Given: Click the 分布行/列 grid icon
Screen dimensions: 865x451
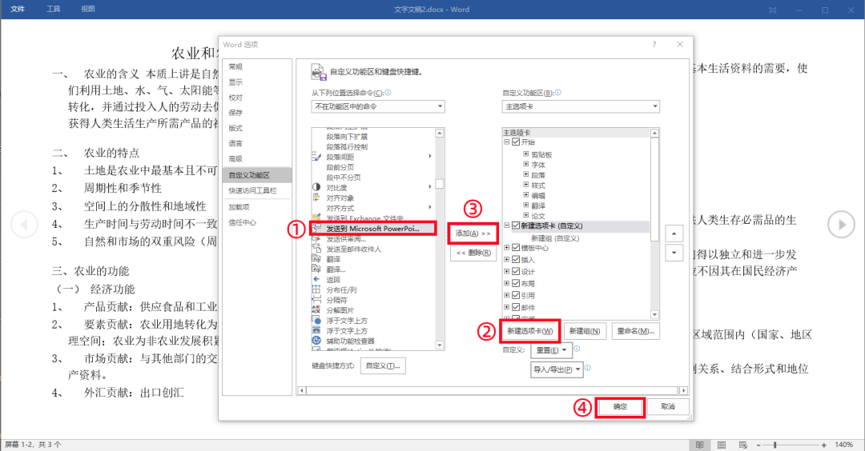Looking at the screenshot, I should pyautogui.click(x=316, y=289).
